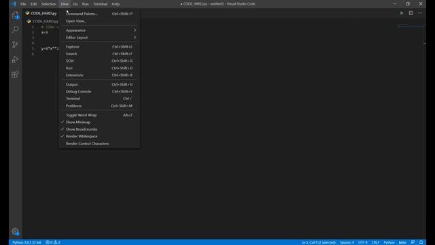435x245 pixels.
Task: Open the editor More Actions ellipsis
Action: pos(420,13)
